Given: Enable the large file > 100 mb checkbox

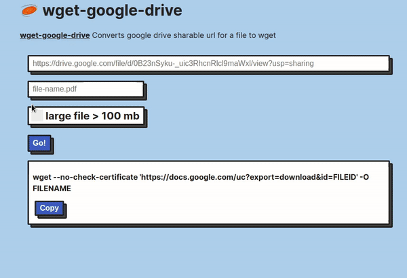Looking at the screenshot, I should tap(37, 116).
